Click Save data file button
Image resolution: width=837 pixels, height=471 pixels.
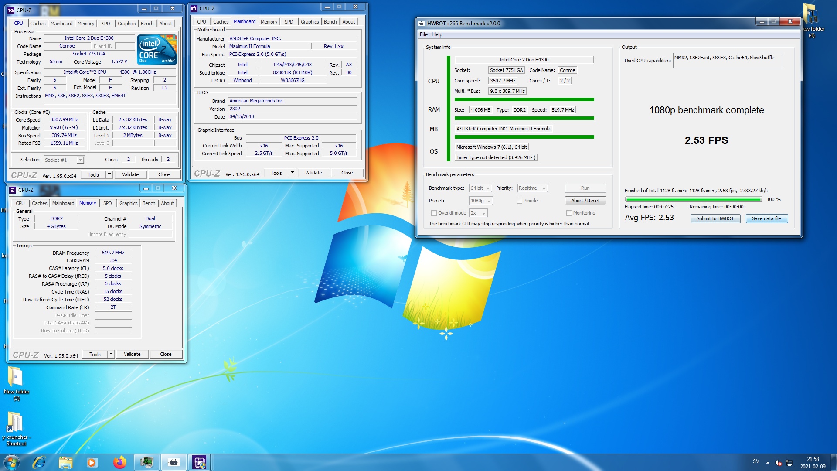pyautogui.click(x=766, y=219)
